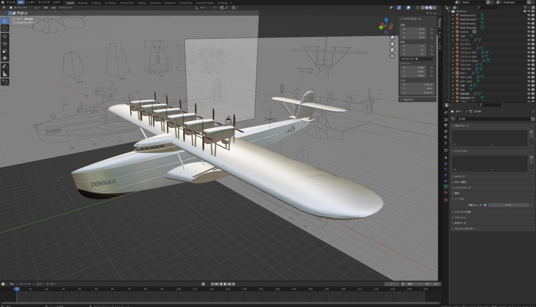This screenshot has width=536, height=307.
Task: Open the XYZ オイラー角 rotation mode dropdown
Action: [x=417, y=59]
